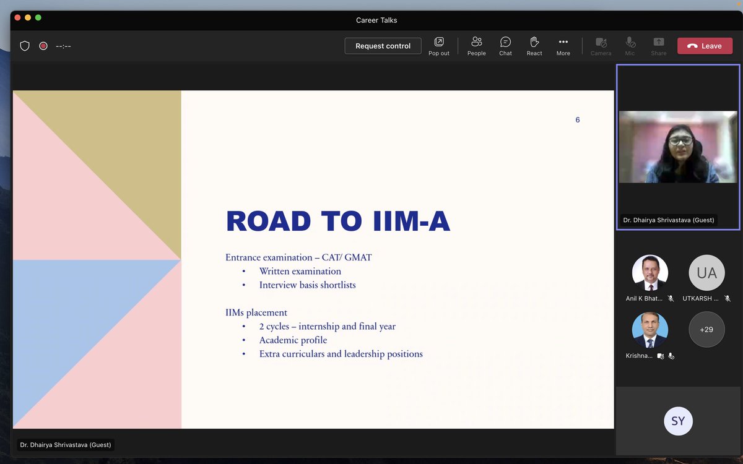
Task: Click Anil K Bhat's avatar
Action: pos(650,273)
